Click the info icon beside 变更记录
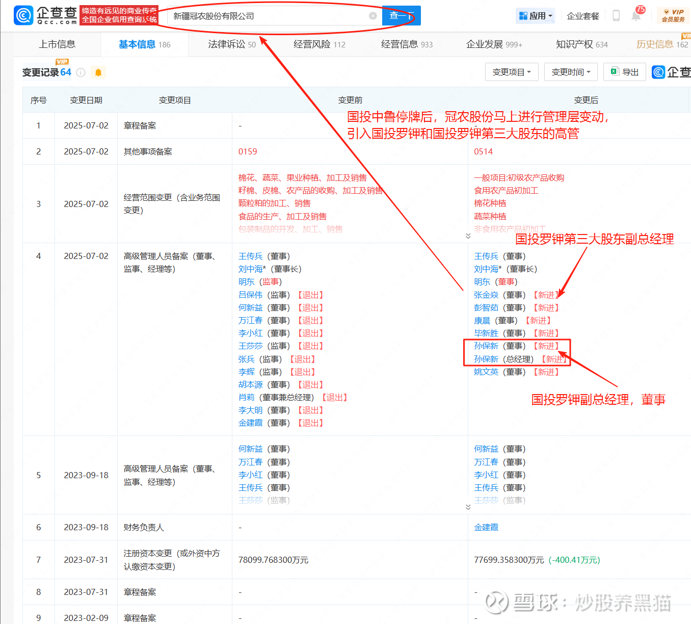Image resolution: width=691 pixels, height=624 pixels. (81, 72)
